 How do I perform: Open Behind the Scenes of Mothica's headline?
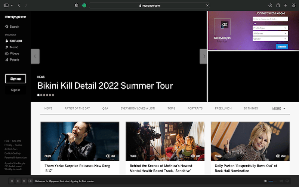pyautogui.click(x=161, y=168)
